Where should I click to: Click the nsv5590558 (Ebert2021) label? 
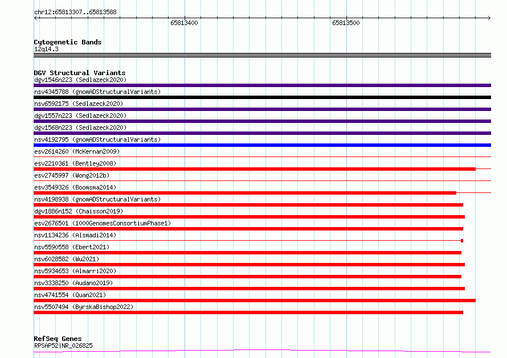point(72,247)
